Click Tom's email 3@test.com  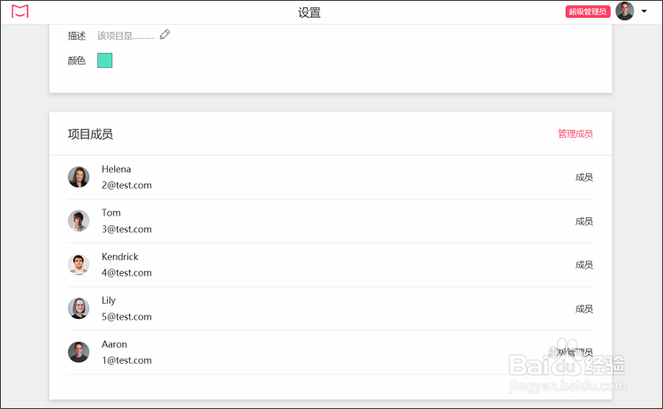(126, 230)
